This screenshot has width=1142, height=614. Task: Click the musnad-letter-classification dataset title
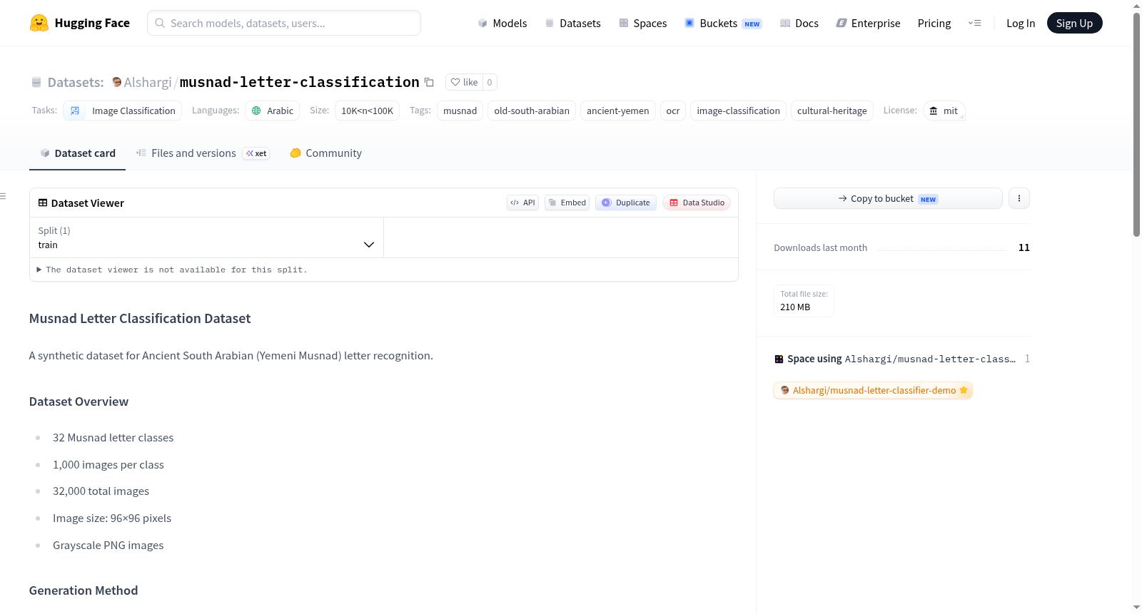[x=299, y=82]
